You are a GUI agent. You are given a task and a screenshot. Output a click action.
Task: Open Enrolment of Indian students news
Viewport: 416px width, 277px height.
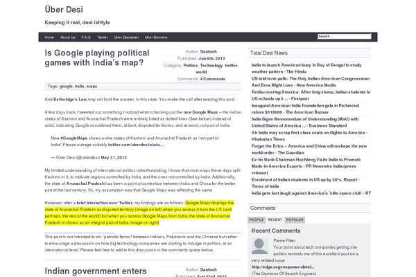(x=305, y=183)
